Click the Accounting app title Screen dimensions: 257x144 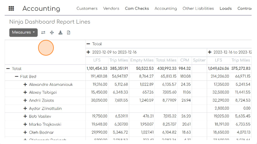pos(41,9)
